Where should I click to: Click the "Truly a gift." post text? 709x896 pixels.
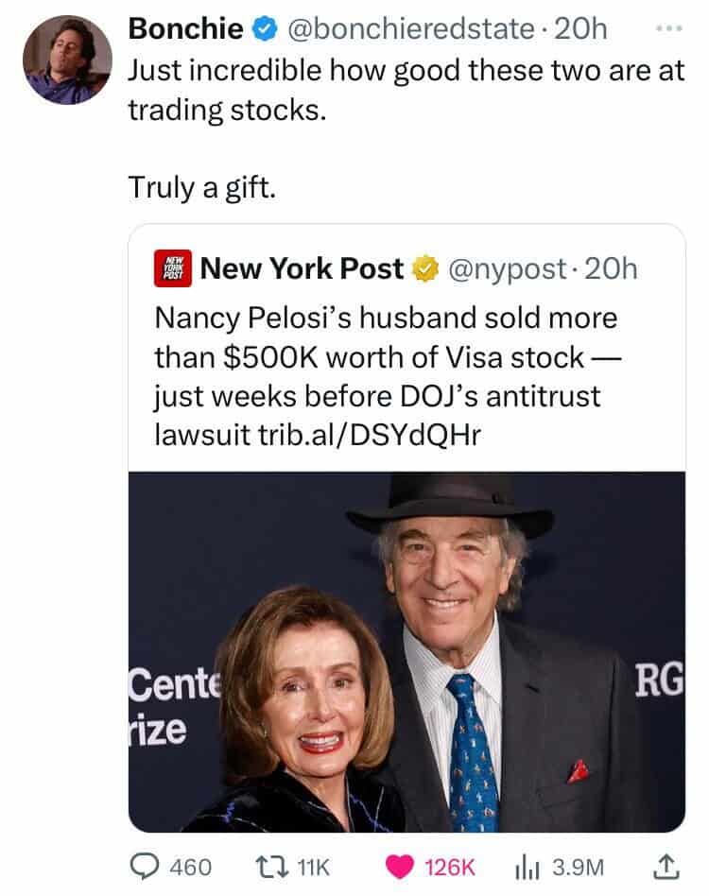tap(201, 187)
